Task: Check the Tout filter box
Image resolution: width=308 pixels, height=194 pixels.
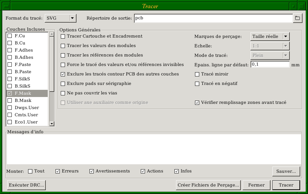Action: coord(30,171)
